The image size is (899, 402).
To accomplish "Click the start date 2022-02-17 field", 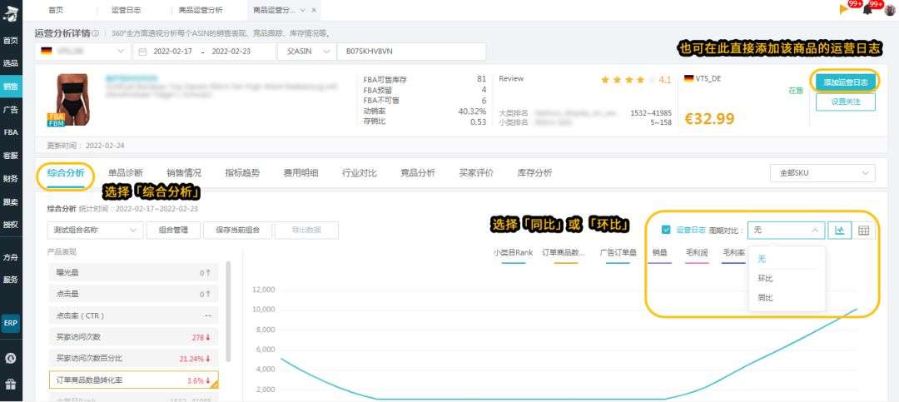I will pos(172,51).
